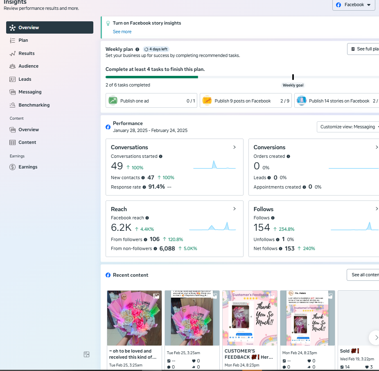The width and height of the screenshot is (379, 371).
Task: Go to the Benchmarking section
Action: point(50,105)
